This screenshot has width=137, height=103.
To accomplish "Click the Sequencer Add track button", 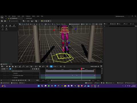I will click(x=3, y=69).
